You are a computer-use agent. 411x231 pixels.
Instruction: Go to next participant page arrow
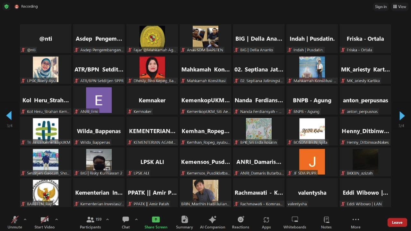(402, 116)
